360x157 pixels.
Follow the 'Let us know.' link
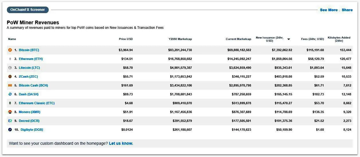121,143
